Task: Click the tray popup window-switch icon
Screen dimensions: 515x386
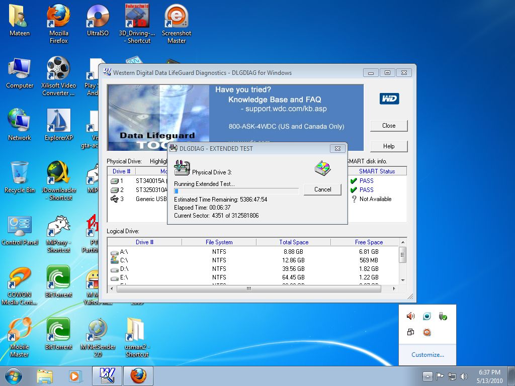Action: point(410,332)
